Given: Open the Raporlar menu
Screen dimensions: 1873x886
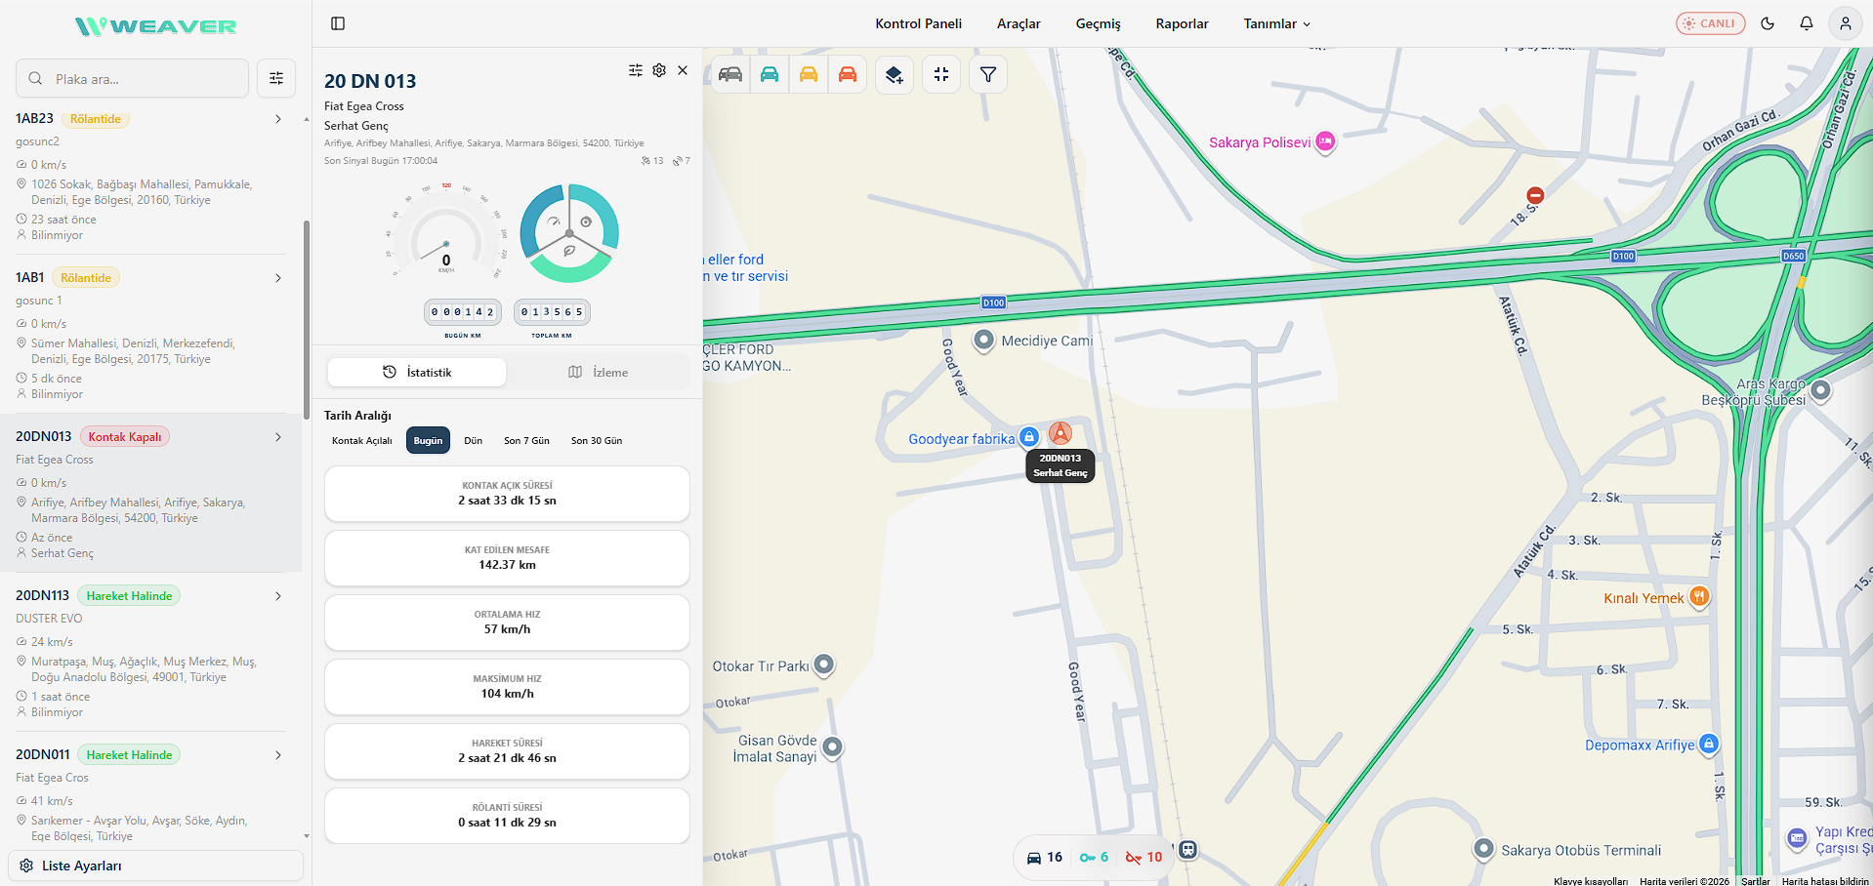Looking at the screenshot, I should [x=1182, y=23].
